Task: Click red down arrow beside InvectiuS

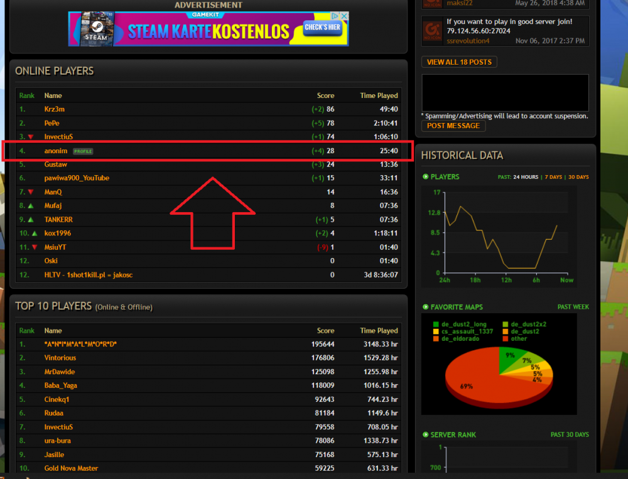Action: tap(30, 137)
